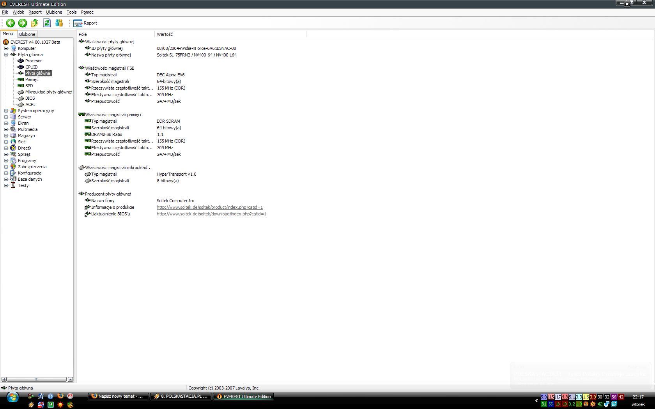Click the Wartość column header
This screenshot has width=655, height=409.
(x=230, y=34)
